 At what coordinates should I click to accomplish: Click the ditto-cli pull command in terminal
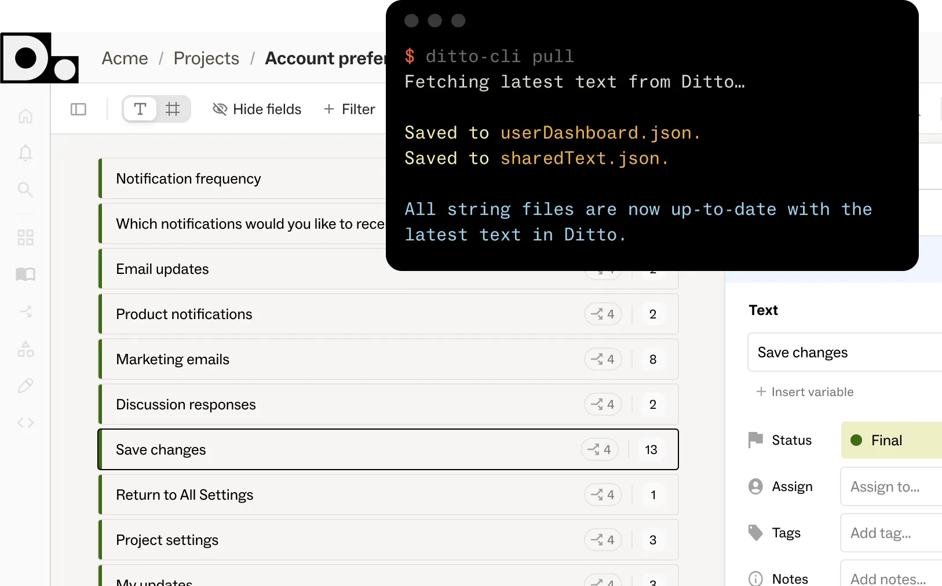[x=499, y=56]
